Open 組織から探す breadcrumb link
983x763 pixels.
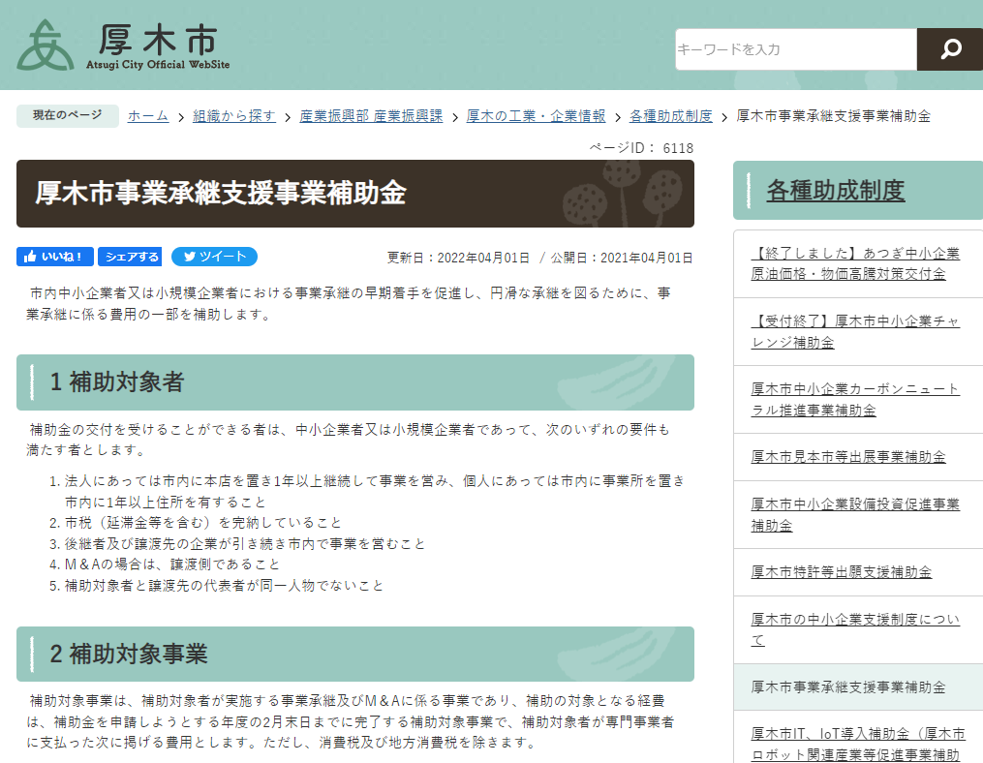[x=234, y=116]
